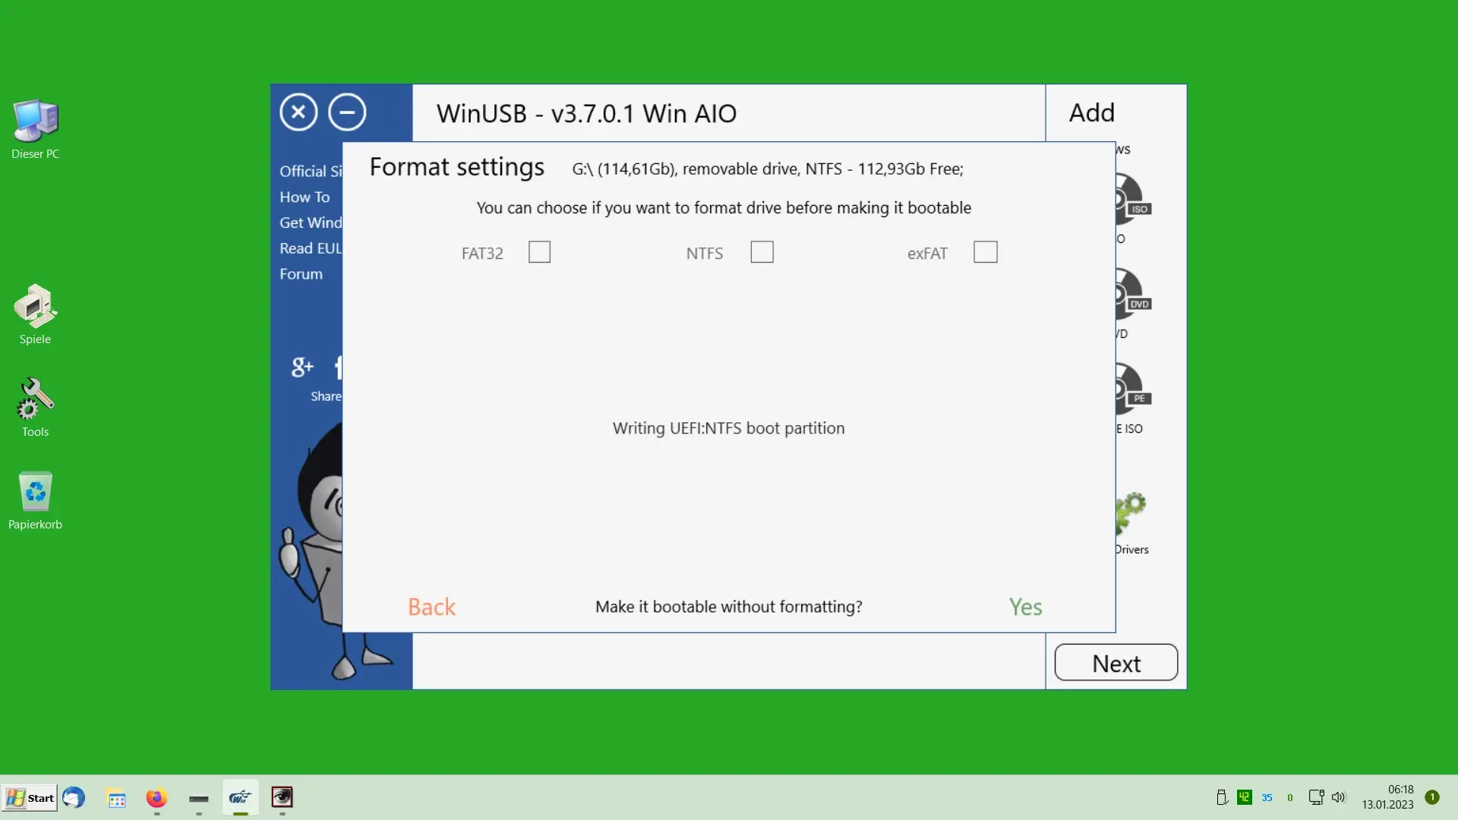Click the Drivers gear icon

coord(1131,513)
